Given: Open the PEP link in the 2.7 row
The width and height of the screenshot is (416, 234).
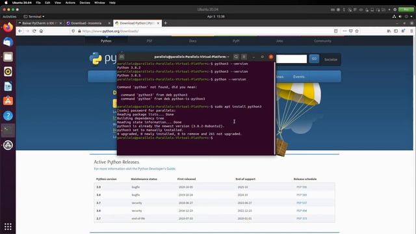Looking at the screenshot, I should 302,218.
